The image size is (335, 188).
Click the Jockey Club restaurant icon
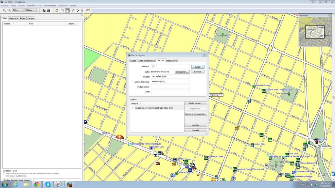click(252, 145)
